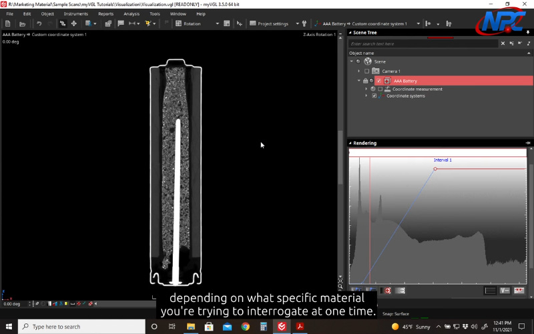Collapse the Scene tree node
The width and height of the screenshot is (534, 334).
352,61
